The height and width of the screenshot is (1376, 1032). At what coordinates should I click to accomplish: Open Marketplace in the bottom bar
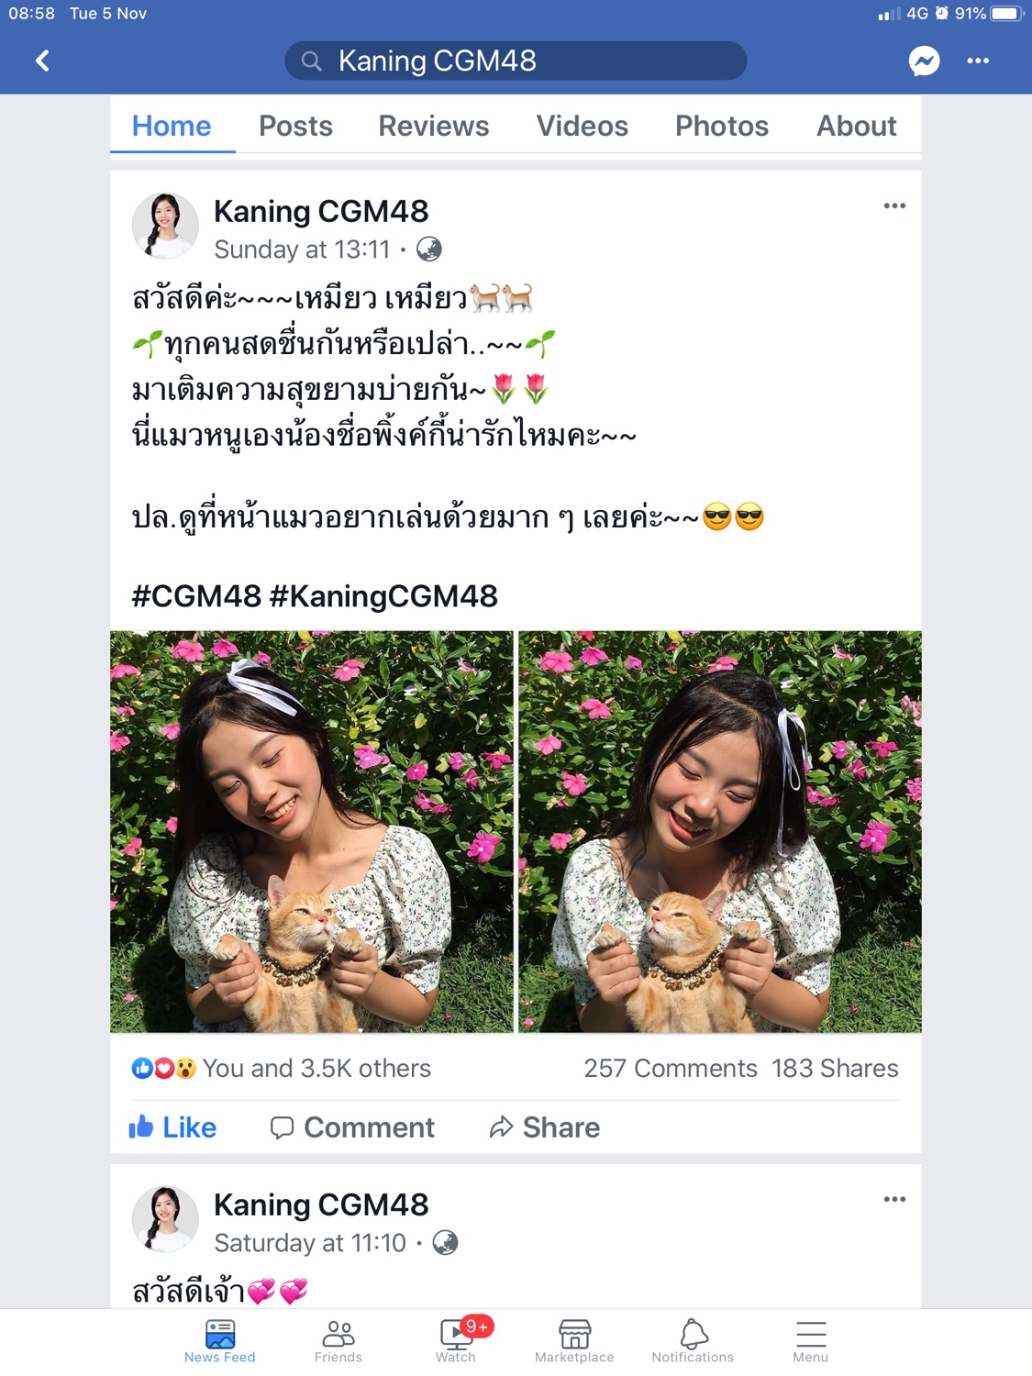(x=574, y=1341)
